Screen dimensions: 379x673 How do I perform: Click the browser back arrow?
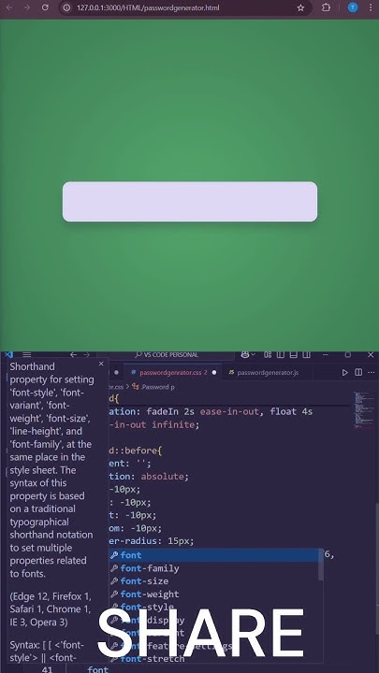click(9, 7)
